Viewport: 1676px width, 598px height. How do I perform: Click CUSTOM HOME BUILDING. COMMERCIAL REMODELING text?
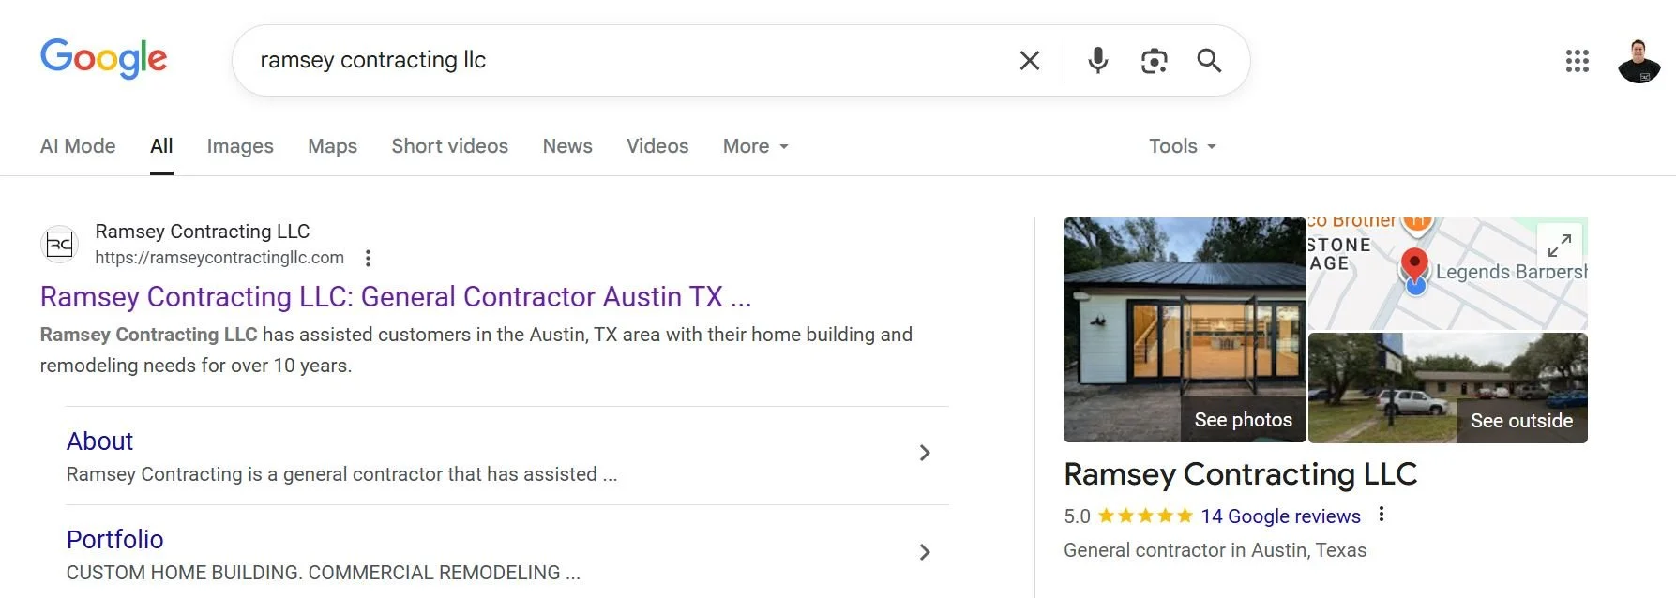coord(324,573)
